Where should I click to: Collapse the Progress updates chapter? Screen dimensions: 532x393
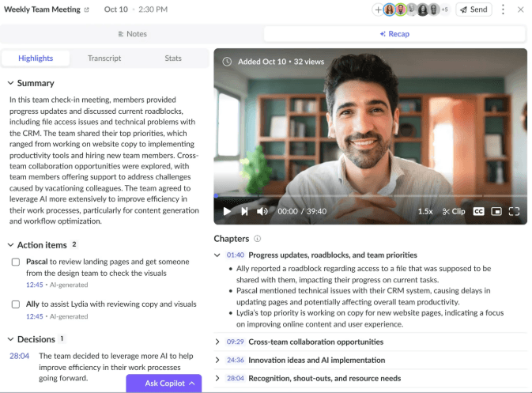pyautogui.click(x=217, y=255)
